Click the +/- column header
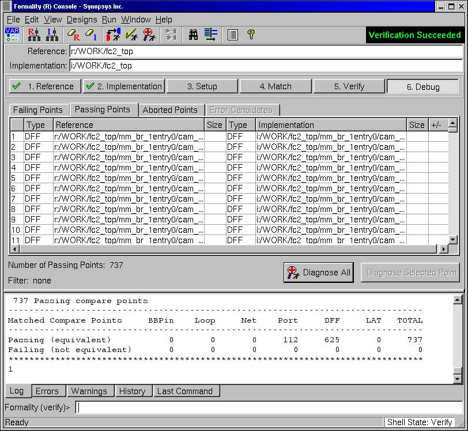The width and height of the screenshot is (468, 431). (439, 125)
